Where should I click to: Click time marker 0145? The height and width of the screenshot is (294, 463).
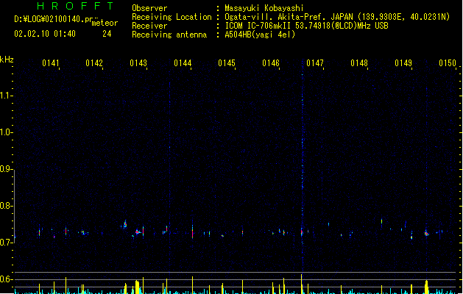[x=227, y=63]
